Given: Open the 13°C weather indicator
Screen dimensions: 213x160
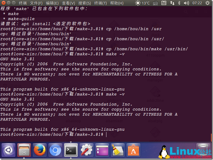Looking at the screenshot, I should pyautogui.click(x=142, y=3).
